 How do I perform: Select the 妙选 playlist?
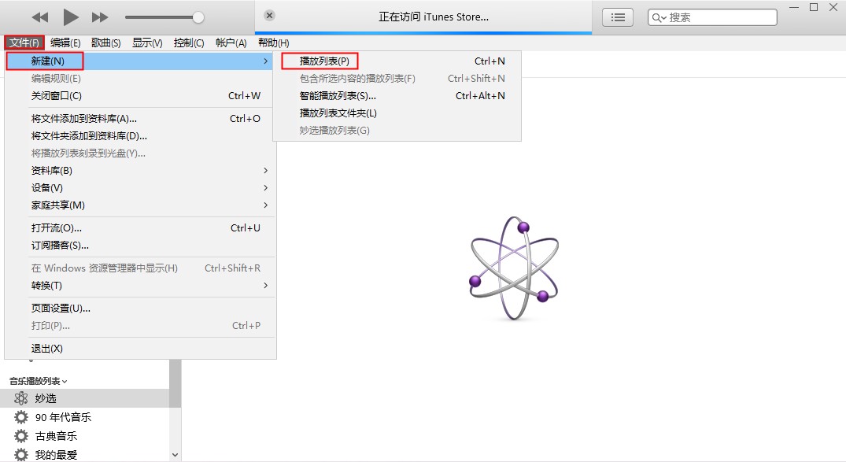tap(85, 398)
